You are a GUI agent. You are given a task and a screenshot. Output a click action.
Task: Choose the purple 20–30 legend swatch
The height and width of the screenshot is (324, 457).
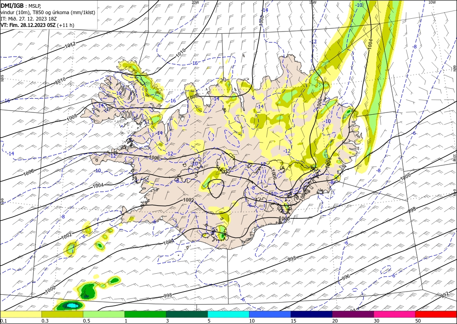tap(353, 314)
